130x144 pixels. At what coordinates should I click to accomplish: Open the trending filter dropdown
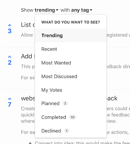coord(45,10)
